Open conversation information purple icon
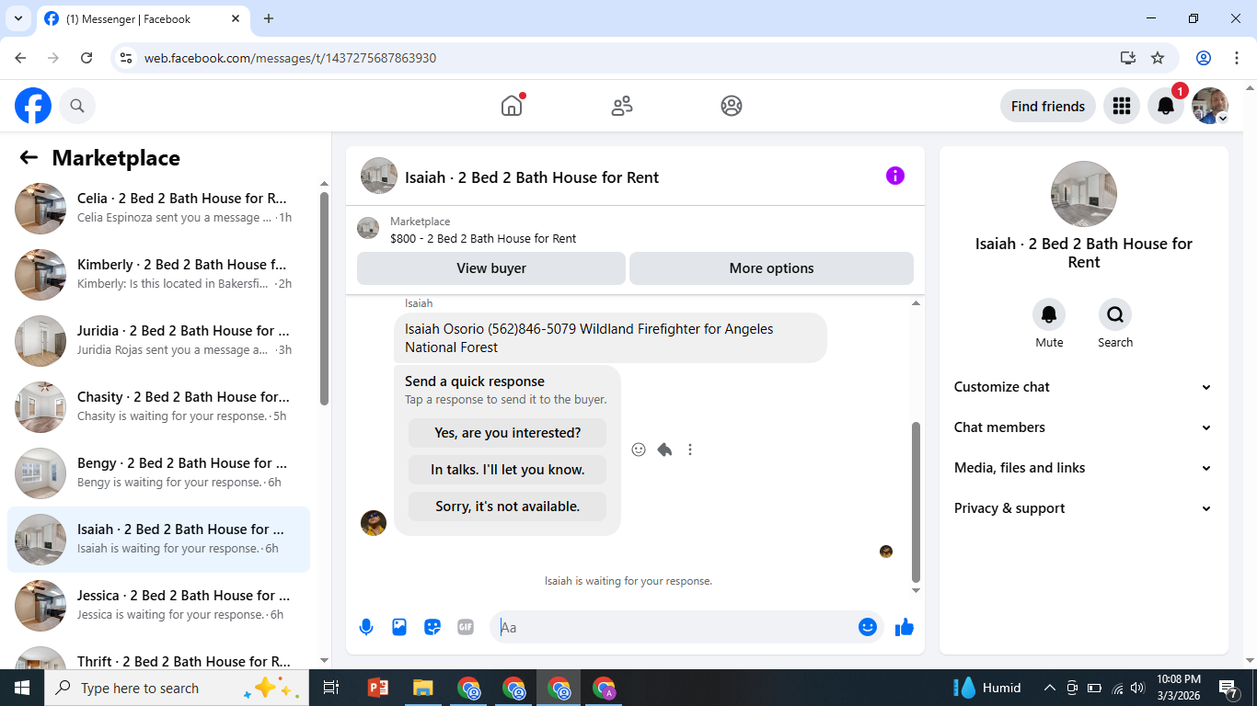This screenshot has width=1257, height=706. pos(895,176)
